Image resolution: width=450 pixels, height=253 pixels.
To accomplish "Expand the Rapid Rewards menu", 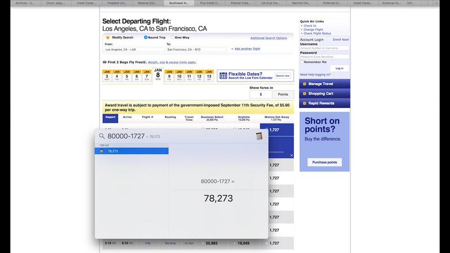I will click(325, 103).
